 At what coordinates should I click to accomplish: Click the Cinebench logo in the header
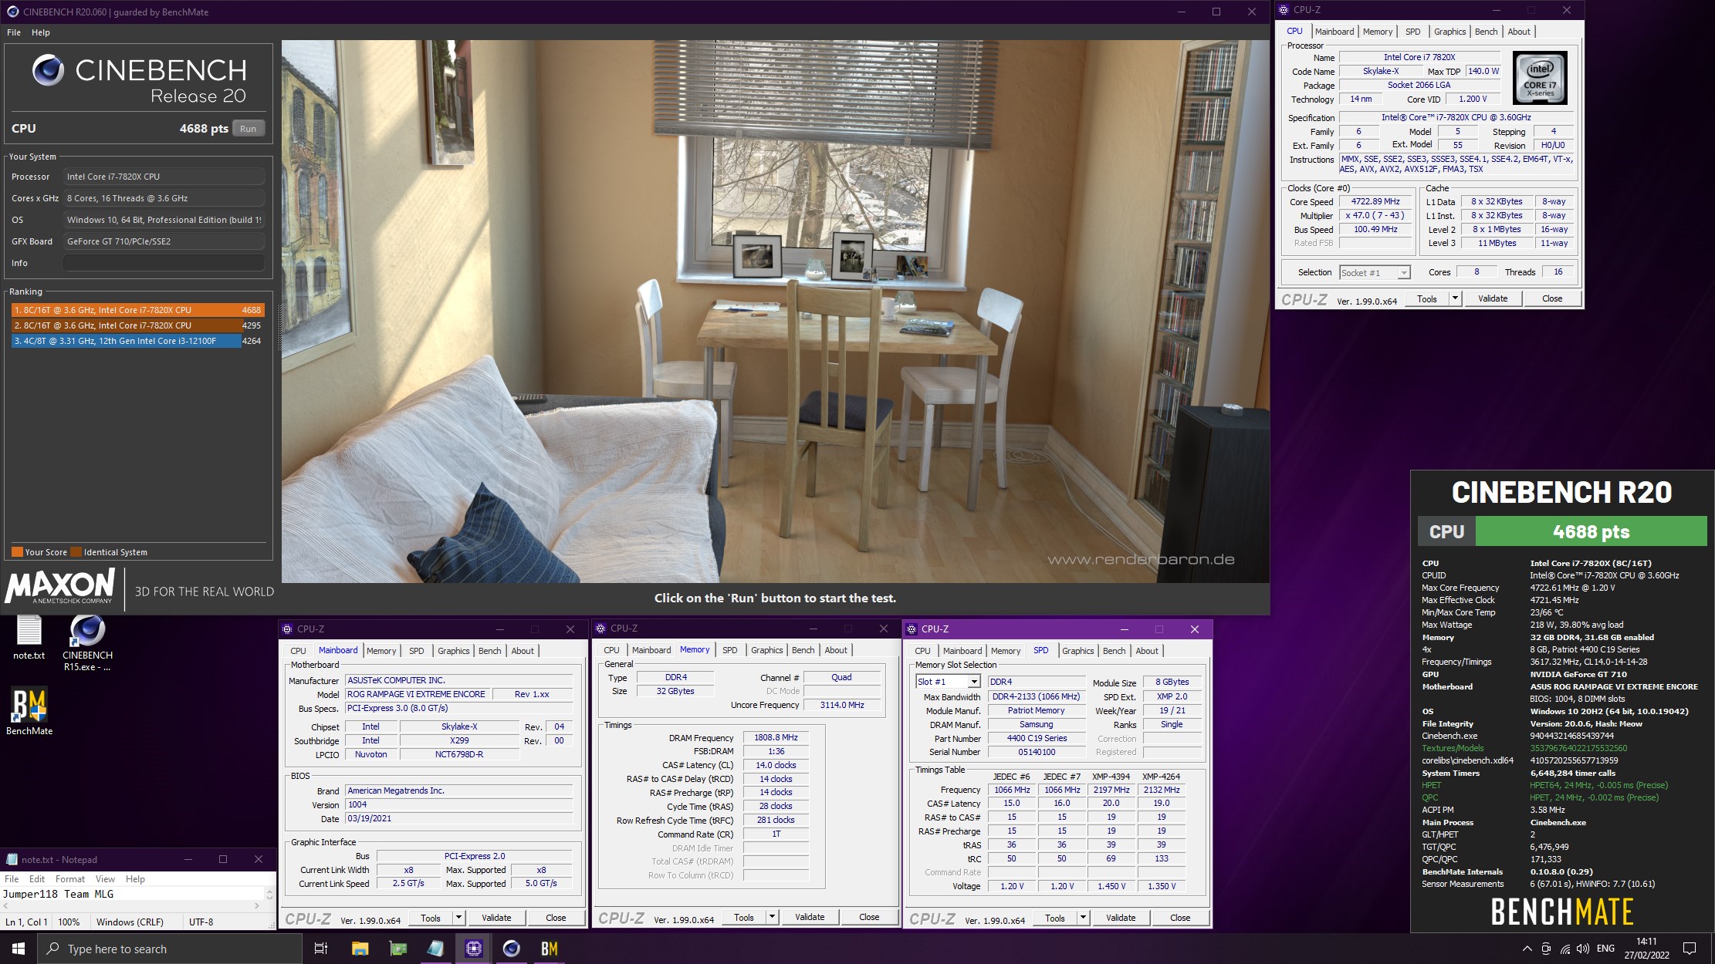[48, 70]
